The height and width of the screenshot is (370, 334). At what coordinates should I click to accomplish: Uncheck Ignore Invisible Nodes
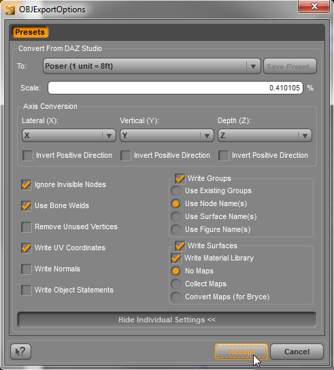coord(27,185)
